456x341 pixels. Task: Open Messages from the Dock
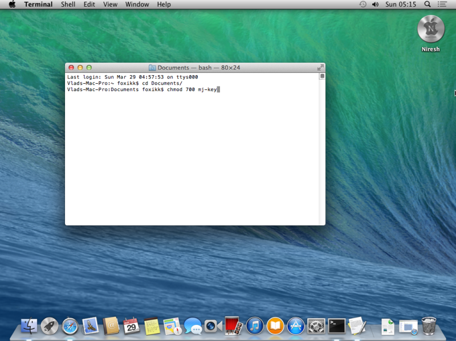pyautogui.click(x=193, y=326)
